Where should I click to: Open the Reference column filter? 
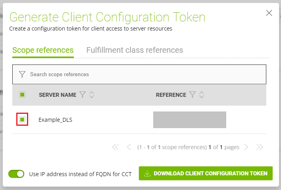(x=192, y=95)
